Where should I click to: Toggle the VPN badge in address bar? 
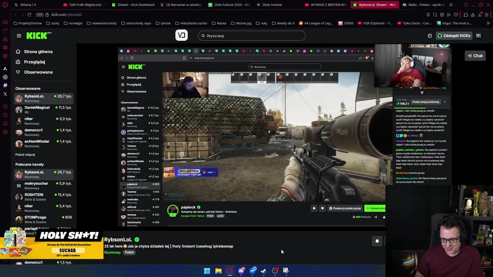[x=40, y=15]
